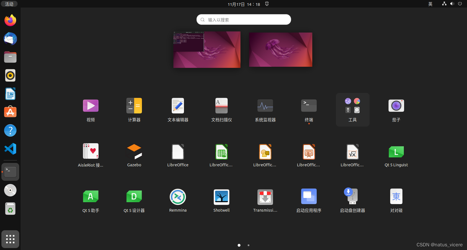Open 启动应用程序 startup applications

(309, 201)
